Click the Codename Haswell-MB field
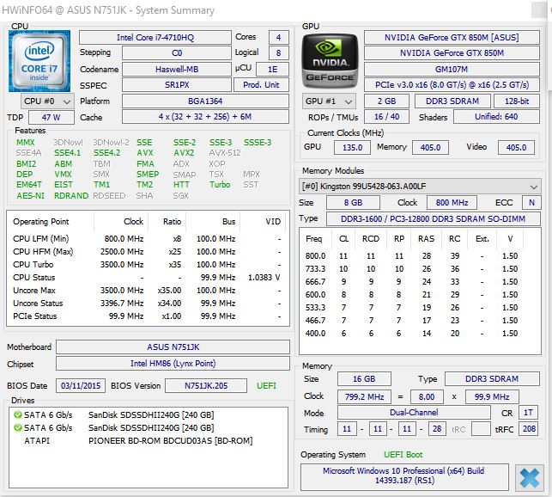Image resolution: width=552 pixels, height=497 pixels. tap(177, 69)
